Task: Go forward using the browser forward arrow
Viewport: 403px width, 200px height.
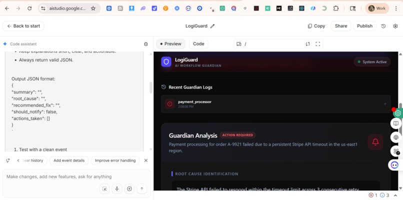Action: coord(18,8)
